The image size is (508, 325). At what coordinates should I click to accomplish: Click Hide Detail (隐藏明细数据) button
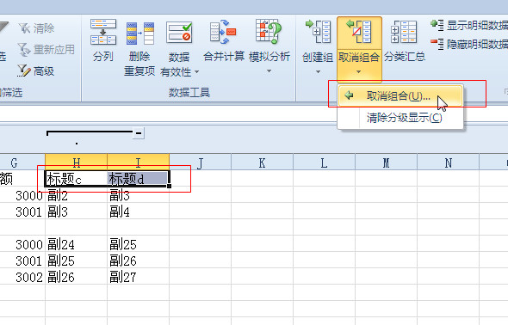coord(469,44)
